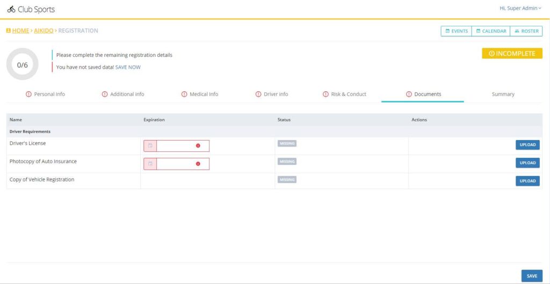Viewport: 550px width, 284px height.
Task: Click the Copy of Vehicle Registration row name
Action: [42, 179]
